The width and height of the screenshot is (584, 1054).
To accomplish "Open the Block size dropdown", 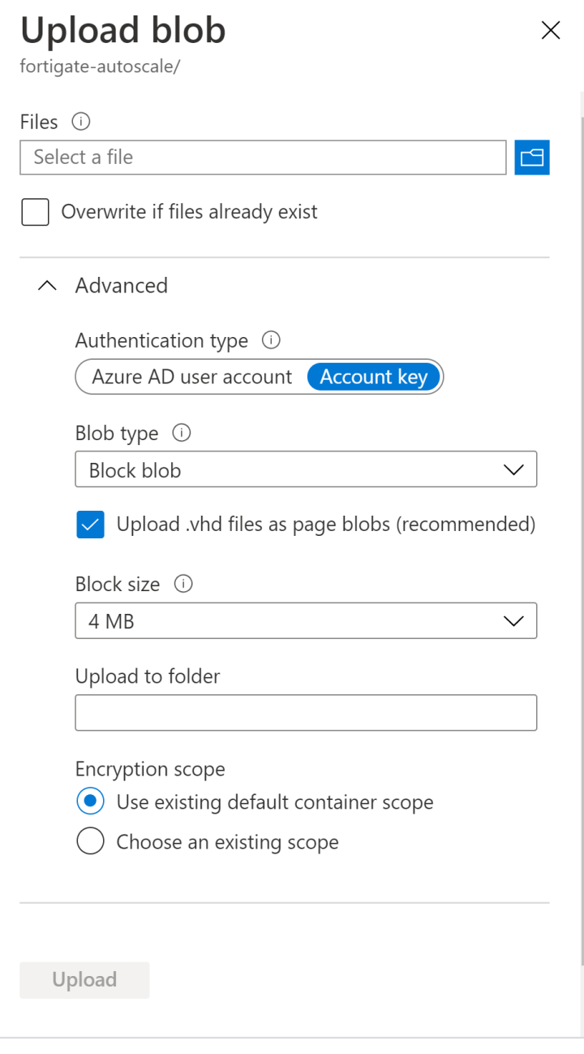I will click(306, 621).
